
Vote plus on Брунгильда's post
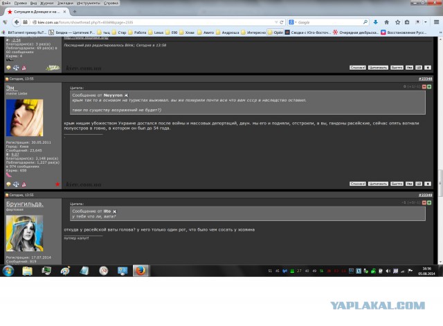pos(429,202)
